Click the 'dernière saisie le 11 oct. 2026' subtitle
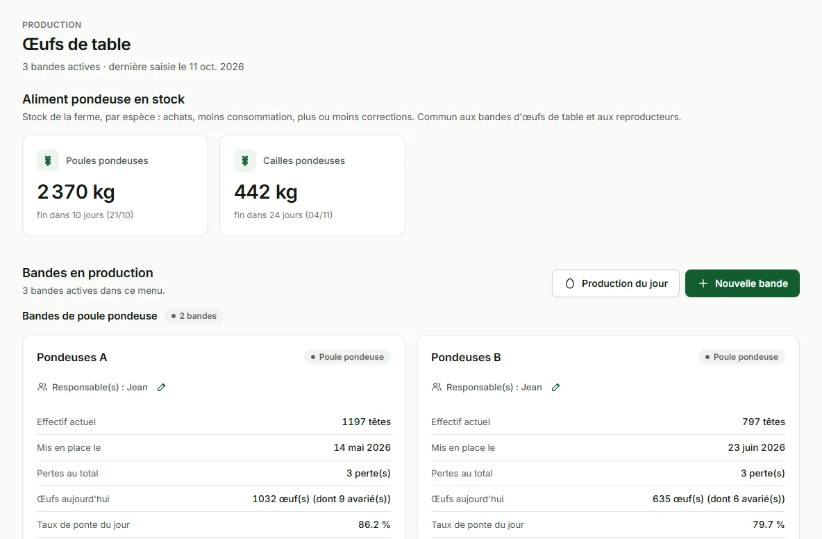Viewport: 822px width, 539px height. 176,67
